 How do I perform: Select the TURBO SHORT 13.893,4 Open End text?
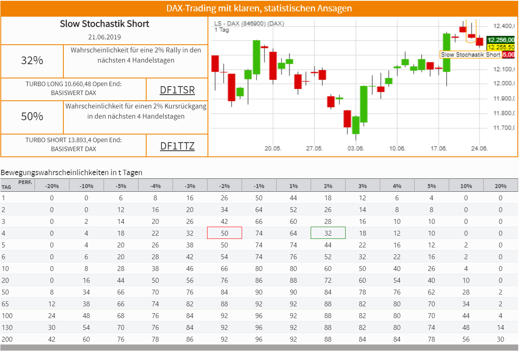(x=74, y=140)
